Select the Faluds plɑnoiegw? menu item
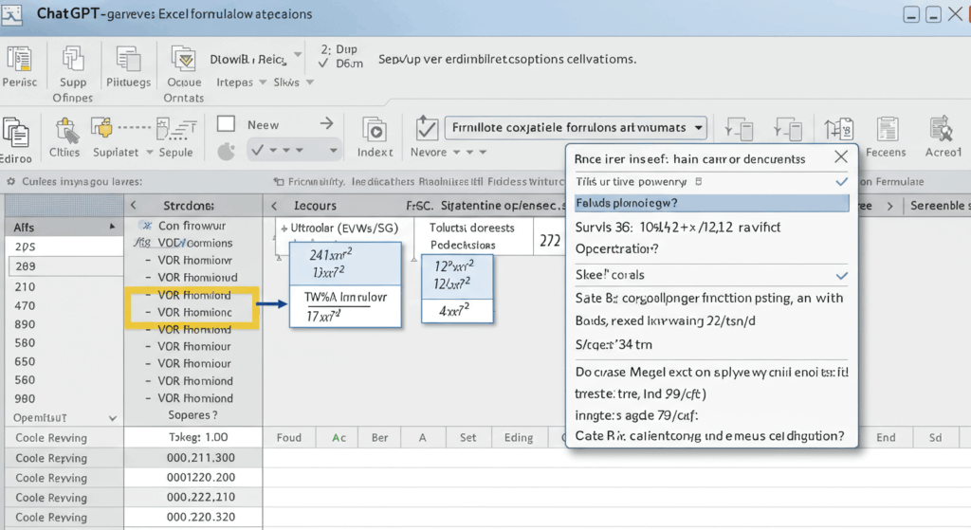 [x=711, y=203]
